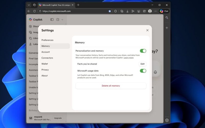Image resolution: width=205 pixels, height=128 pixels.
Task: Open the dropdown arrow next to the new chat icon
Action: click(x=62, y=20)
